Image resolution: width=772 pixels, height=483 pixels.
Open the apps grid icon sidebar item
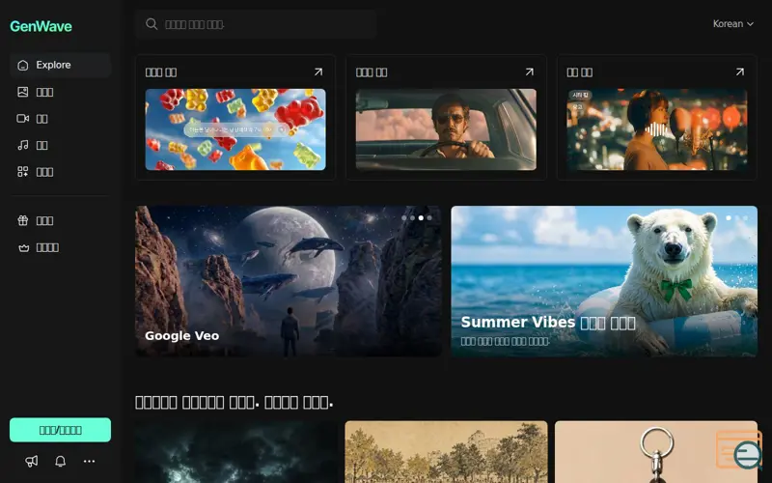(60, 172)
